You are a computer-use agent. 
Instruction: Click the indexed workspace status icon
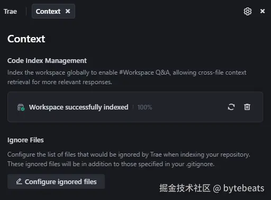(21, 107)
